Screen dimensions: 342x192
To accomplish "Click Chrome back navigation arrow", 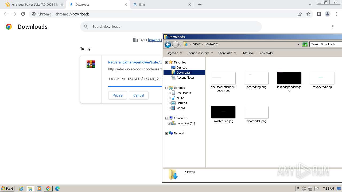I will tap(6, 14).
